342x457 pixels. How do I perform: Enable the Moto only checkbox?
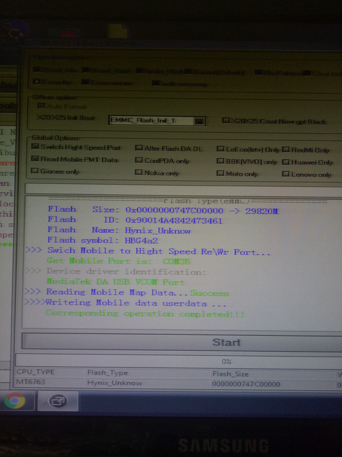point(221,174)
